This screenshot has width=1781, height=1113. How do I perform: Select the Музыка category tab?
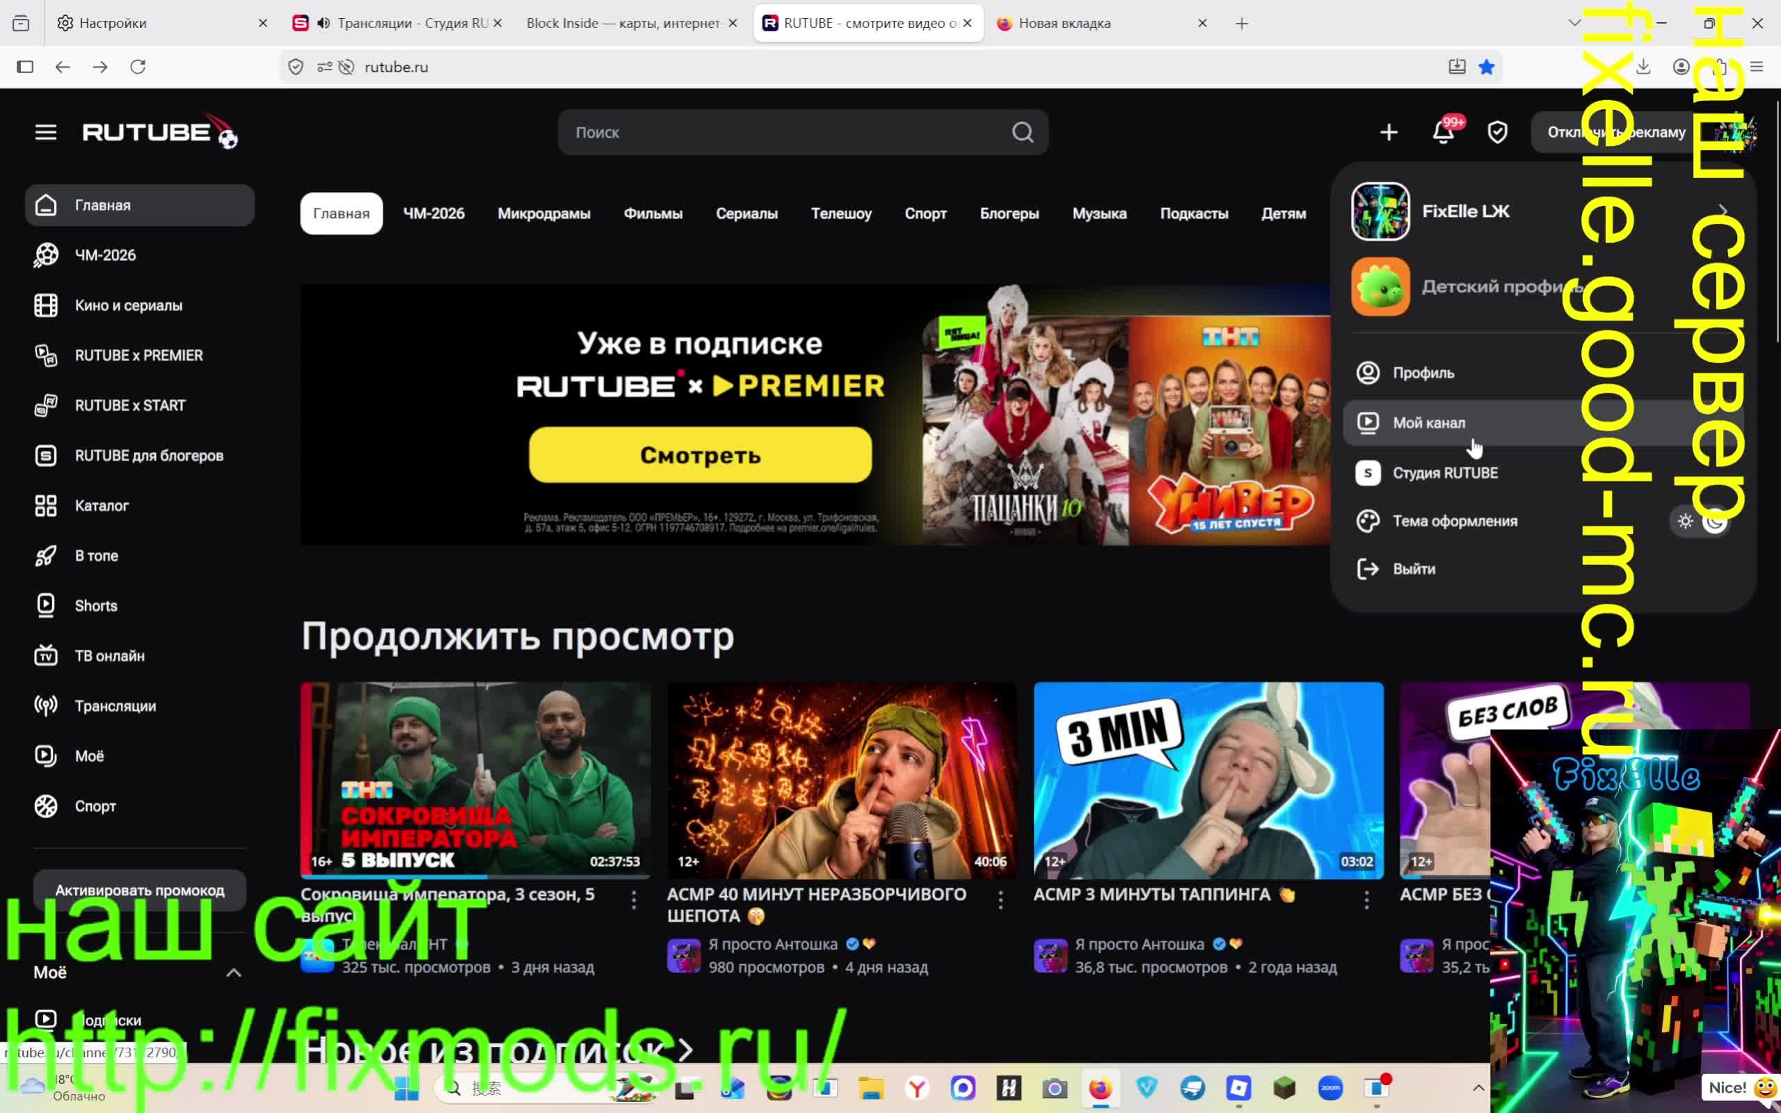point(1099,214)
